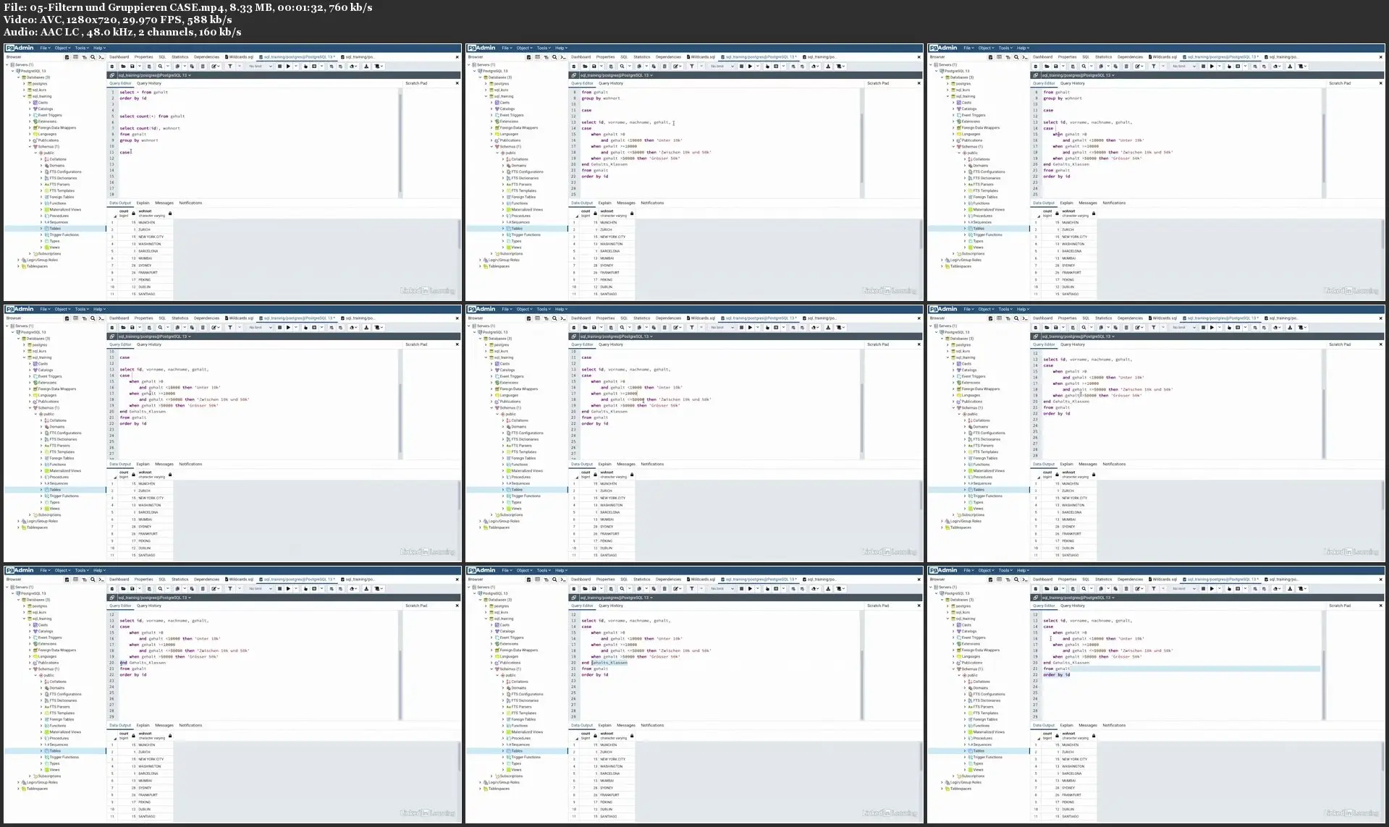Image resolution: width=1389 pixels, height=827 pixels.
Task: Click the Delete trash icon in top-middle frame
Action: pyautogui.click(x=664, y=67)
